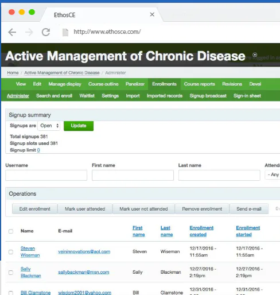280x295 pixels.
Task: Open Search and enroll sub-tab
Action: (x=55, y=96)
